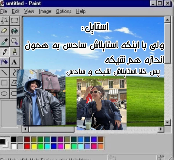Select the Text tool marked A
This screenshot has width=174, height=160.
15,62
